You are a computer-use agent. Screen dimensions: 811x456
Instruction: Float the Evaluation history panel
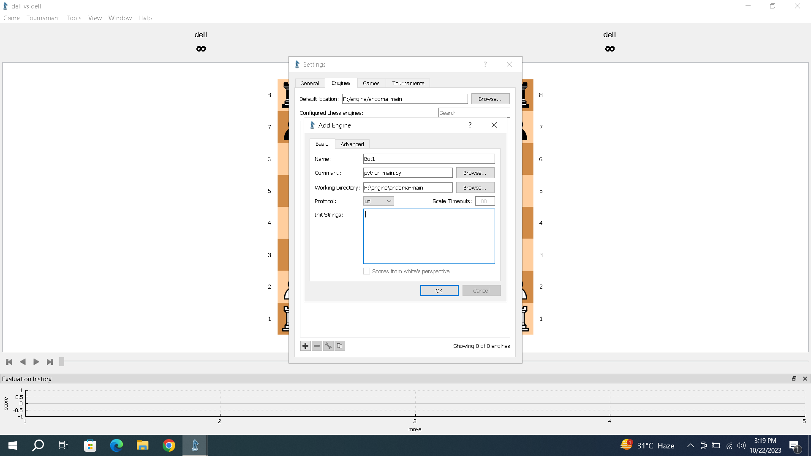(x=794, y=379)
